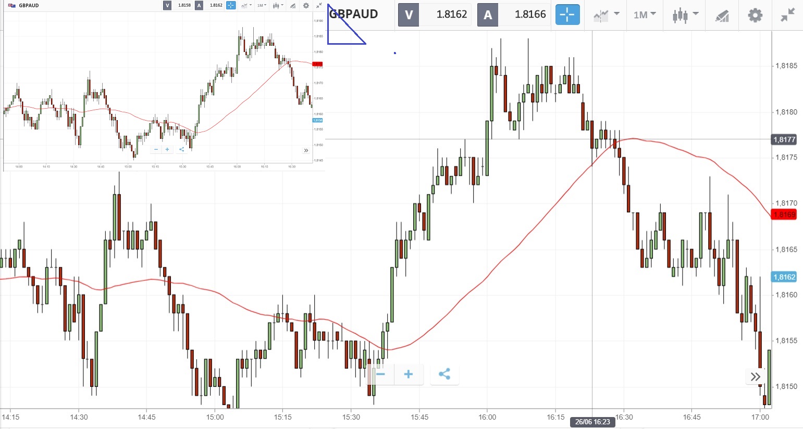Click the share icon on the large chart
Image resolution: width=803 pixels, height=429 pixels.
tap(444, 374)
